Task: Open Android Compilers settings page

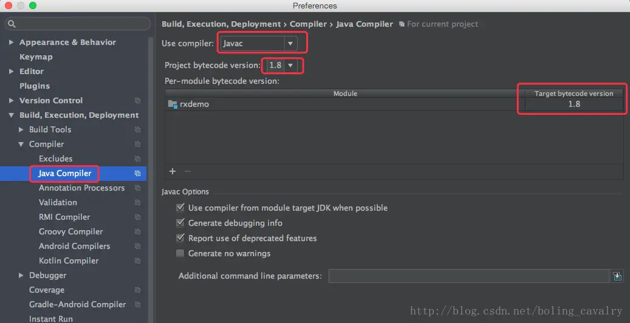Action: tap(74, 246)
